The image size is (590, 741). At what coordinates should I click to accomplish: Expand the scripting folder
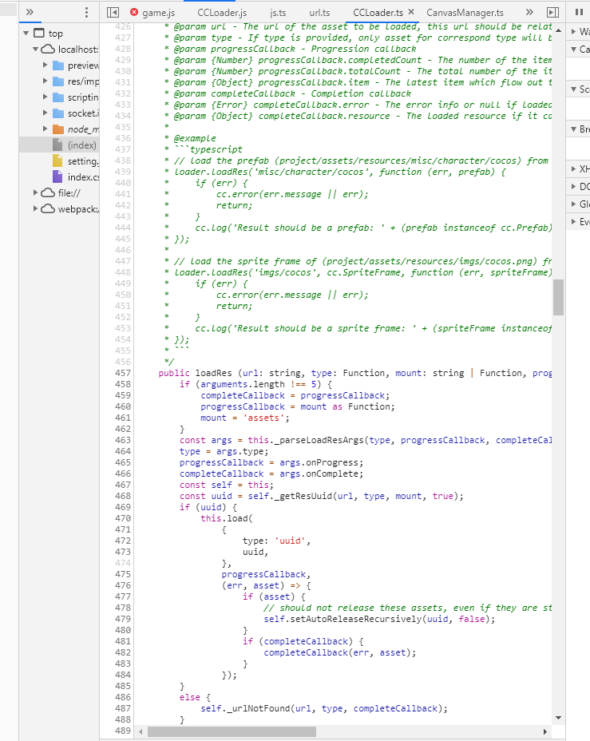click(45, 97)
